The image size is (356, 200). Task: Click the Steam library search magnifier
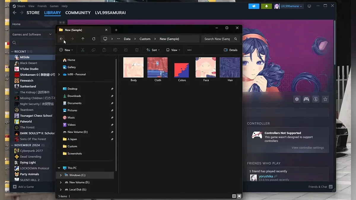coord(14,43)
